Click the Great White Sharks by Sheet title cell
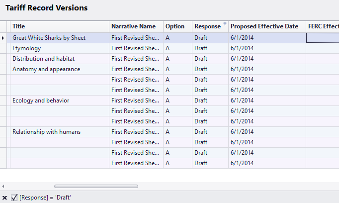This screenshot has width=339, height=203. tap(60, 38)
